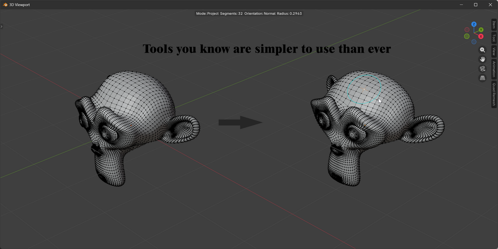Viewport: 498px width, 249px height.
Task: Click the '3D Viewport' window title
Action: coord(19,5)
